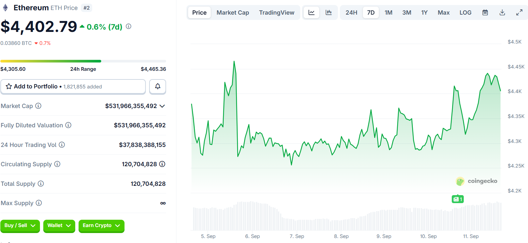
Task: Switch to candlestick chart view icon
Action: point(329,13)
